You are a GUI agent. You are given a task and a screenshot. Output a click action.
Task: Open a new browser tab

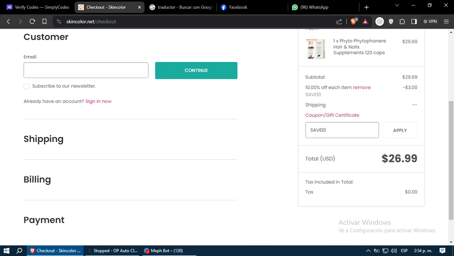[x=367, y=7]
